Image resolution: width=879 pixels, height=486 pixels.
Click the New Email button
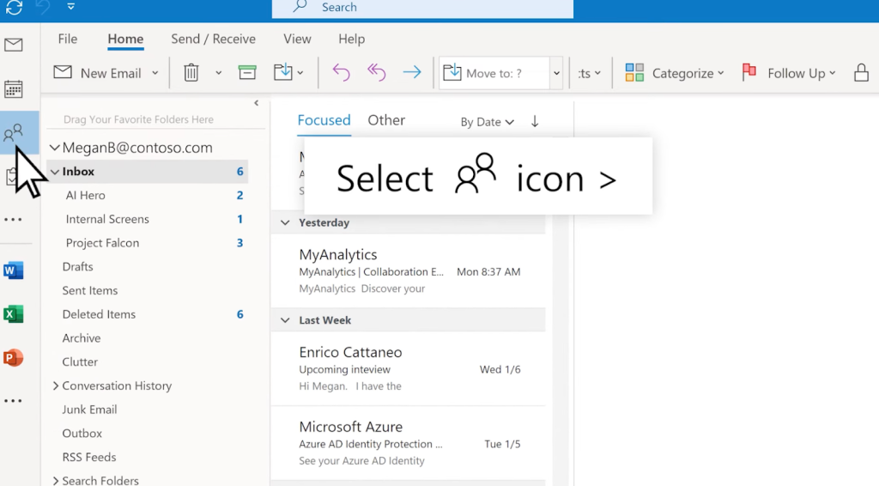pos(100,73)
